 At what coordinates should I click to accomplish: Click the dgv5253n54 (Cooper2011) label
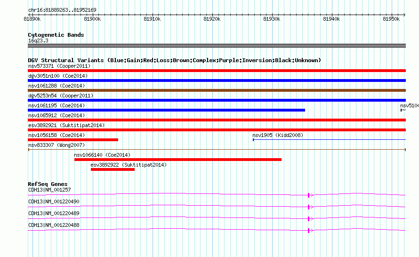[61, 96]
